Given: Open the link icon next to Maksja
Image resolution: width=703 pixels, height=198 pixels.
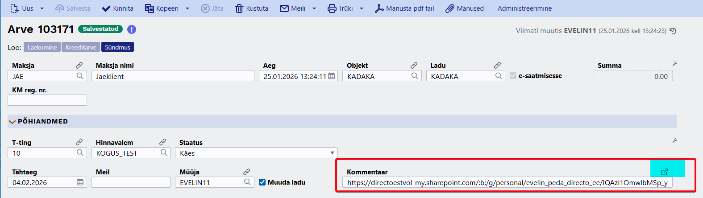Looking at the screenshot, I should pos(79,66).
